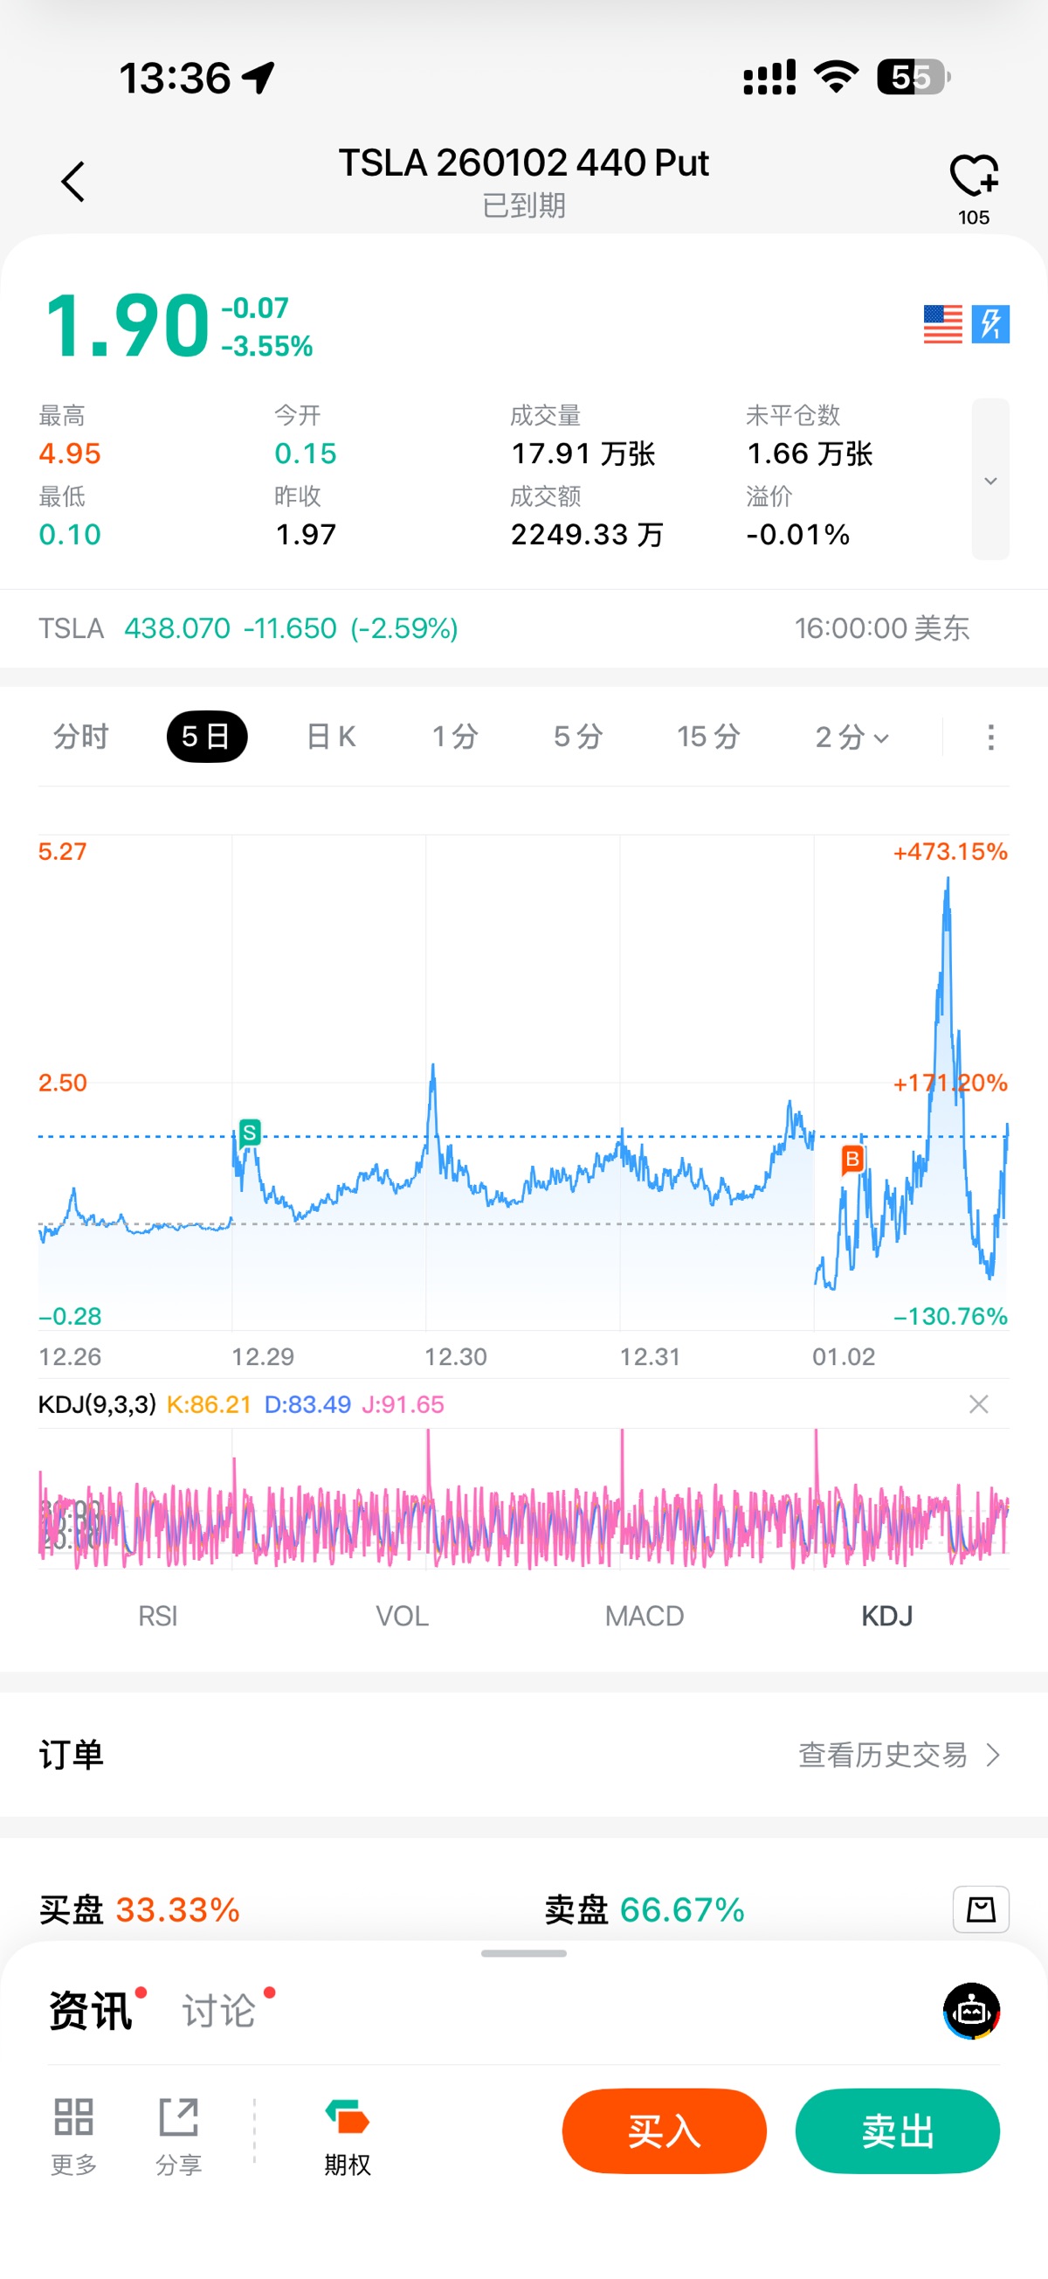Tap the 溢价 -0.01% value
This screenshot has height=2279, width=1048.
click(797, 535)
